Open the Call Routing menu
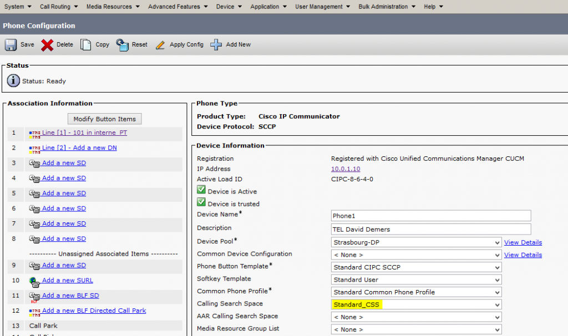 (58, 7)
